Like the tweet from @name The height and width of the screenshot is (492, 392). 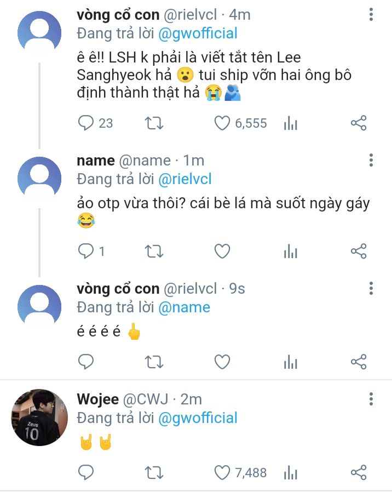pyautogui.click(x=222, y=251)
